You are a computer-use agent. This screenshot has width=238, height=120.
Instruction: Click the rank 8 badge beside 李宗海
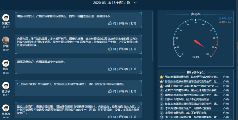tap(162, 108)
